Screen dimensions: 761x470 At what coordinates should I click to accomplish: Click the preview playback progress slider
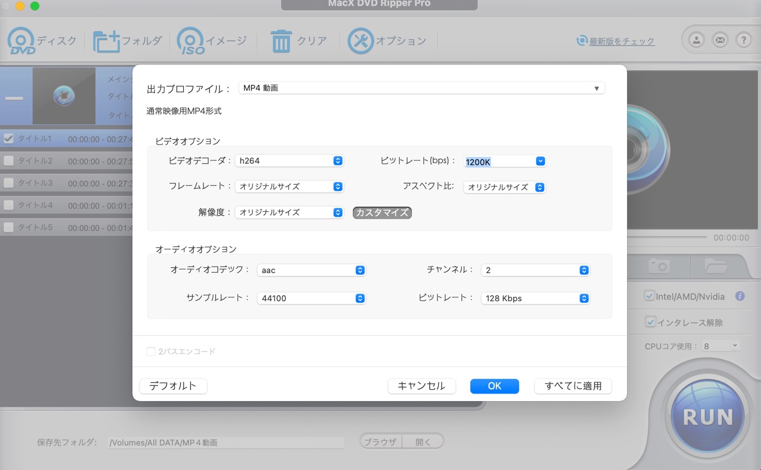pos(667,237)
